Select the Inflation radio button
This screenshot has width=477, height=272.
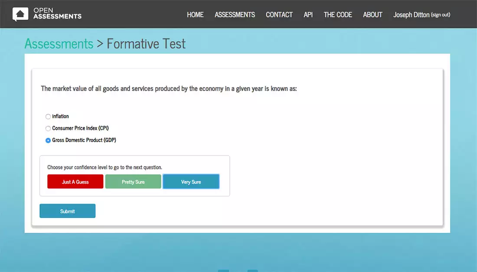tap(48, 117)
